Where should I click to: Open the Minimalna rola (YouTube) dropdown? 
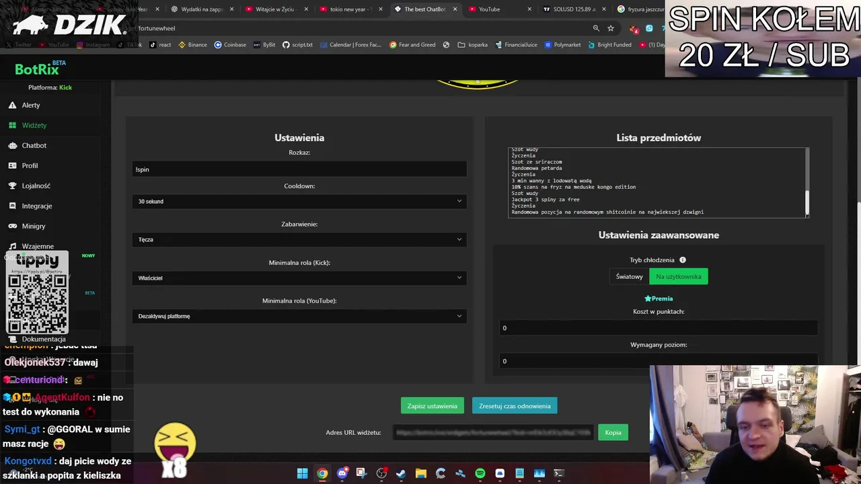point(299,316)
